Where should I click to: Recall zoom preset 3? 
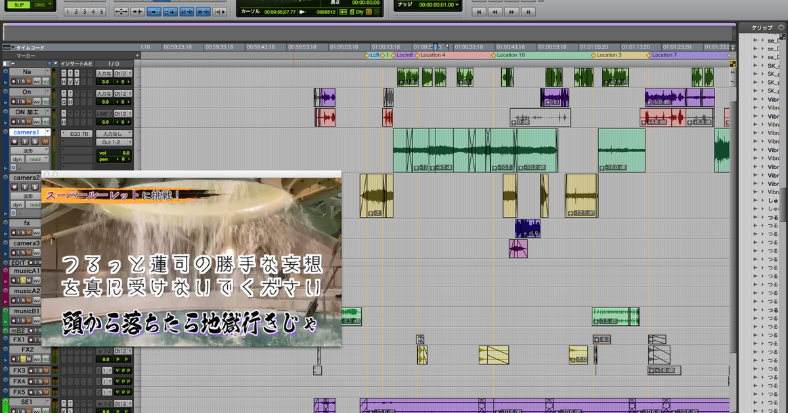[85, 12]
